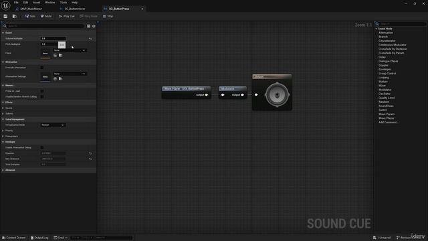Collapse the Sound Node palette category
428x241 pixels.
pos(377,29)
